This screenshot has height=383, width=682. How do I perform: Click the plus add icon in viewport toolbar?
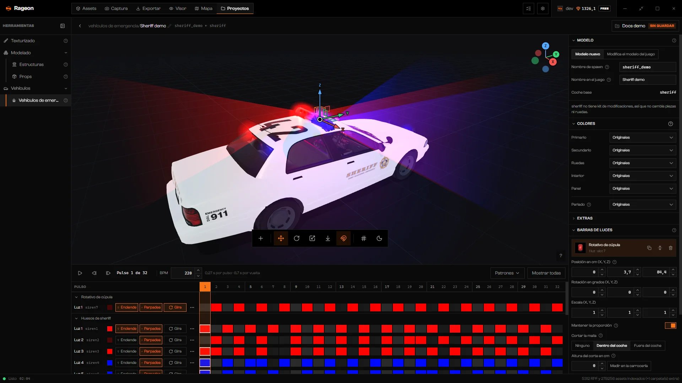(260, 238)
